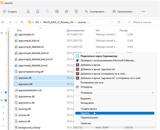Screen dimensions: 160x130
Task: Select file appraiserdatasha1.cat
Action: click(x=30, y=90)
